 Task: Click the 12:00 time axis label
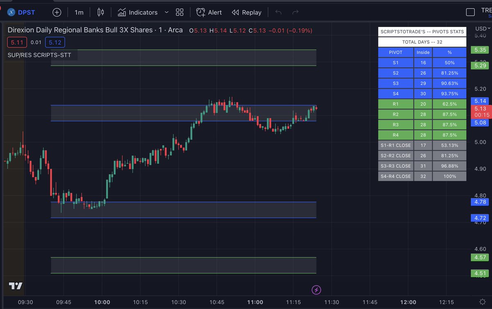pos(408,302)
